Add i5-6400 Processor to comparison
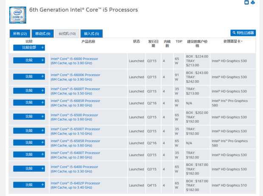 point(29,168)
